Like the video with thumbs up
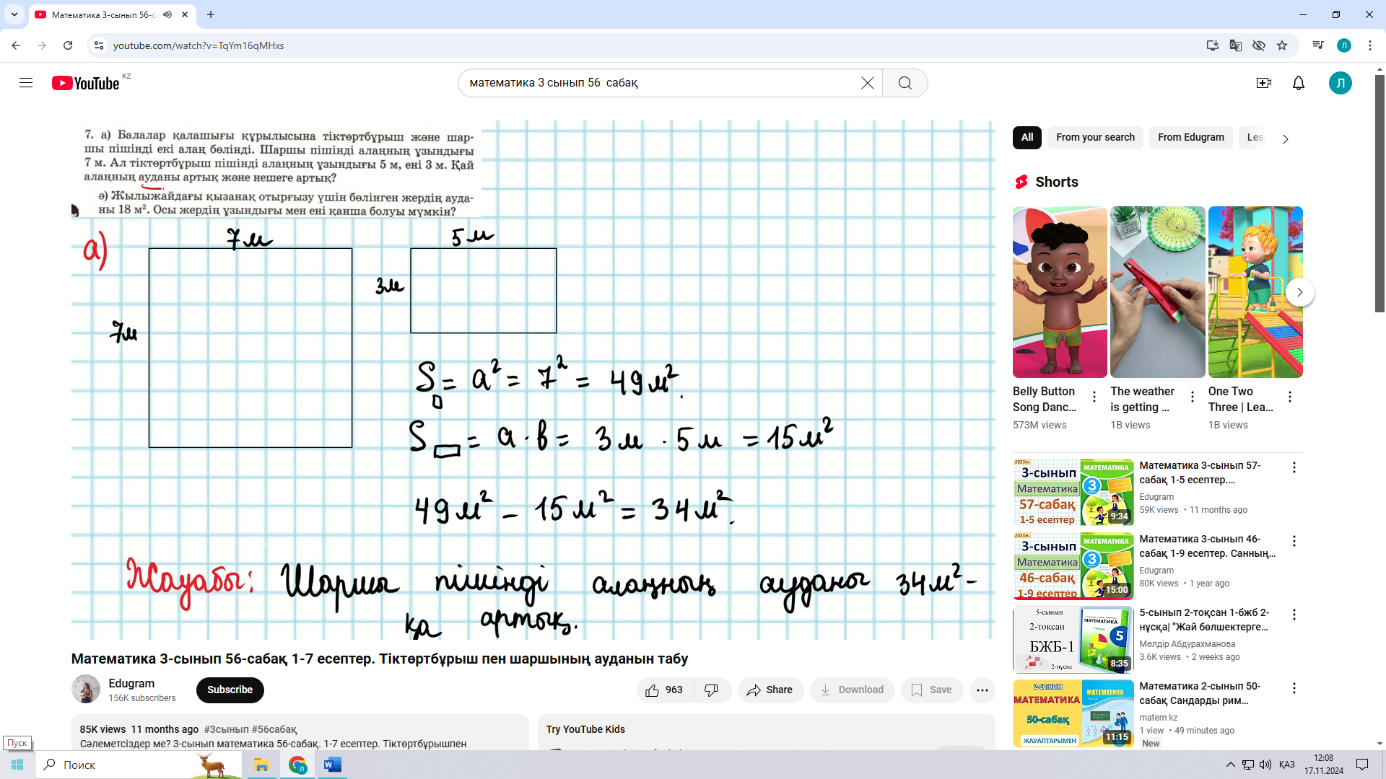The width and height of the screenshot is (1386, 779). pos(653,690)
